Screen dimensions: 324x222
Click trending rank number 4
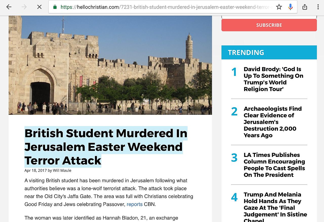[x=234, y=197]
